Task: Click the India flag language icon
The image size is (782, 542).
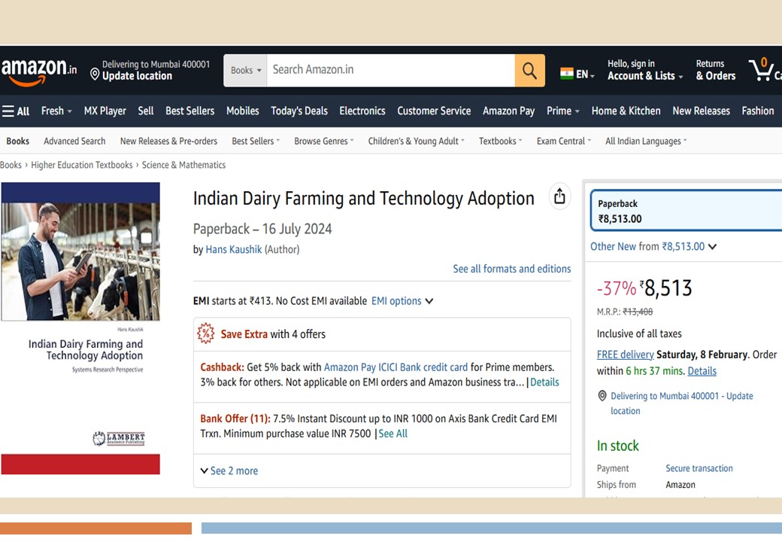Action: pyautogui.click(x=566, y=75)
